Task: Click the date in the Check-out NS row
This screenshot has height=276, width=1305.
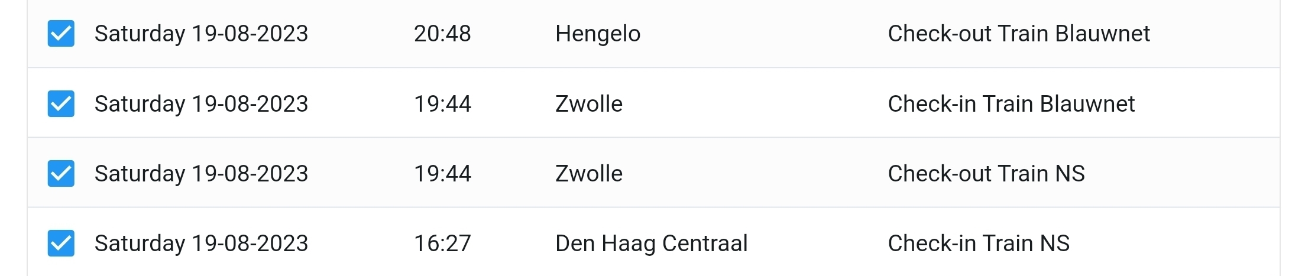Action: click(201, 174)
